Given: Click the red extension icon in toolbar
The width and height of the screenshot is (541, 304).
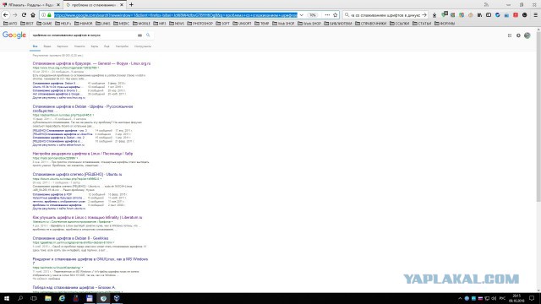Looking at the screenshot, I should [x=516, y=15].
